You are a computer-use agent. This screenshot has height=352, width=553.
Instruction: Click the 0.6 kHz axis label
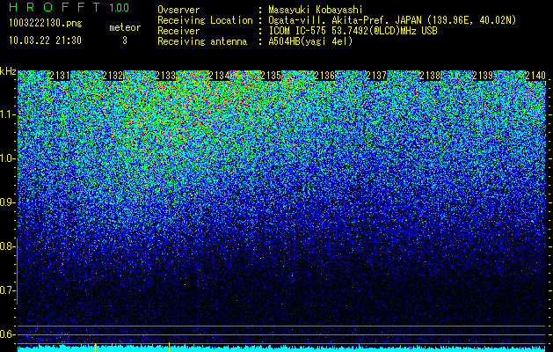tap(8, 334)
